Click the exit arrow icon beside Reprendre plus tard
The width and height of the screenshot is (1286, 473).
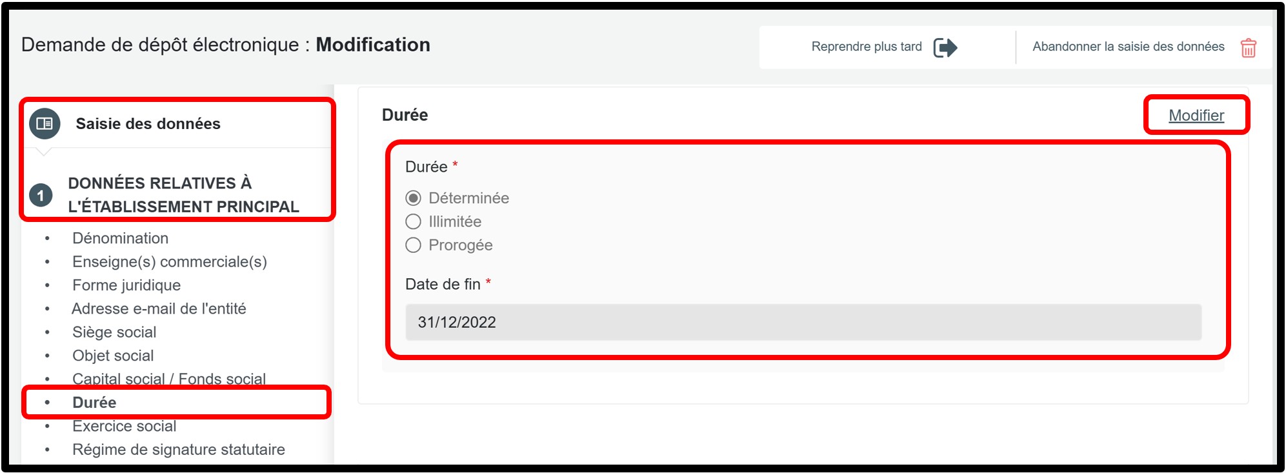pyautogui.click(x=945, y=47)
